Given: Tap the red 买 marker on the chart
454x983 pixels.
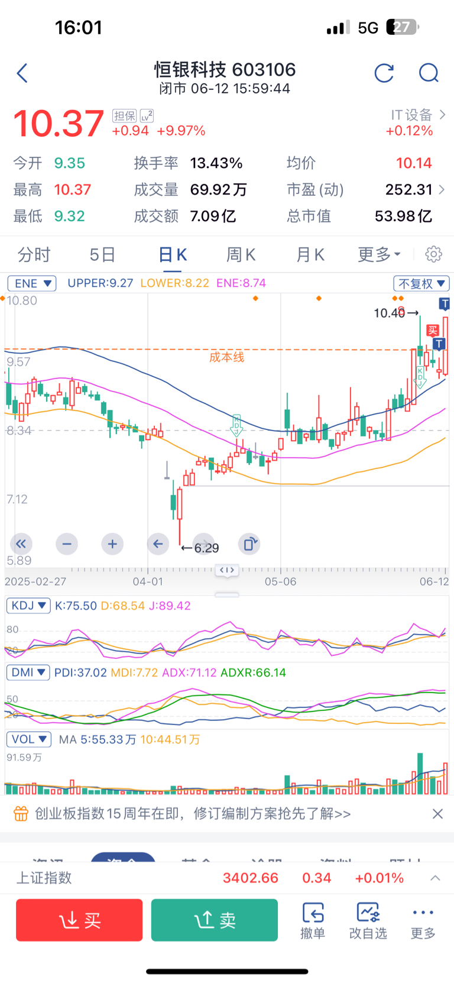Looking at the screenshot, I should [x=433, y=331].
